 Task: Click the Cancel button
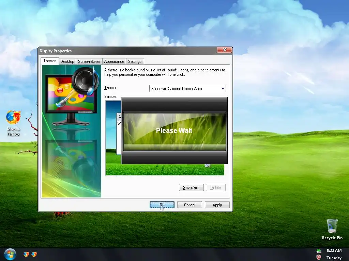pyautogui.click(x=189, y=205)
